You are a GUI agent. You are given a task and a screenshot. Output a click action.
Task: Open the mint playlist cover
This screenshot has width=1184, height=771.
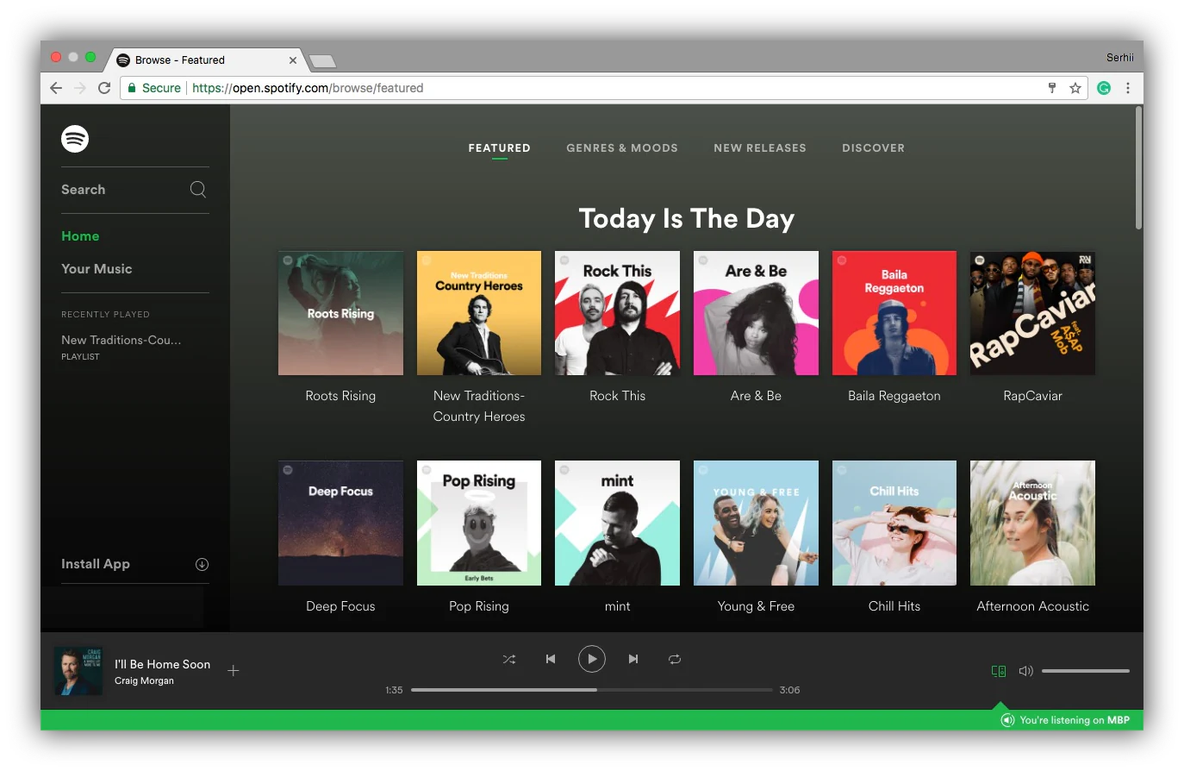coord(617,523)
